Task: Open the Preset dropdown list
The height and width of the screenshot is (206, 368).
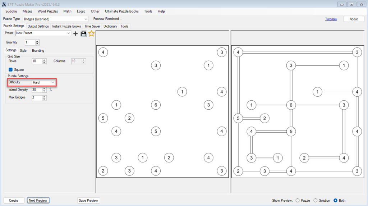Action: (68, 33)
